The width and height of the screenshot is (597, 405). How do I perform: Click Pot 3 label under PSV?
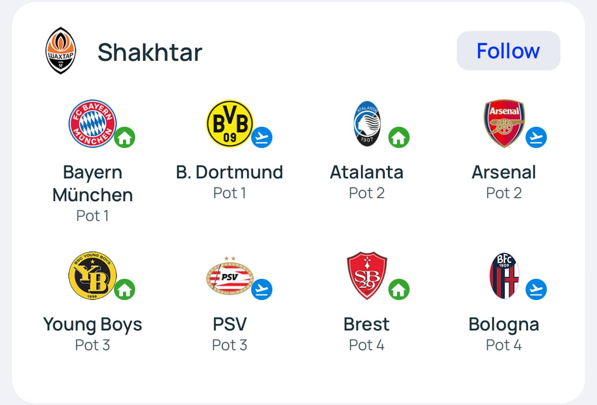pyautogui.click(x=229, y=345)
